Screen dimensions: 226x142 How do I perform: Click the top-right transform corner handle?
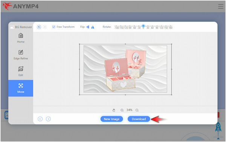(171, 44)
